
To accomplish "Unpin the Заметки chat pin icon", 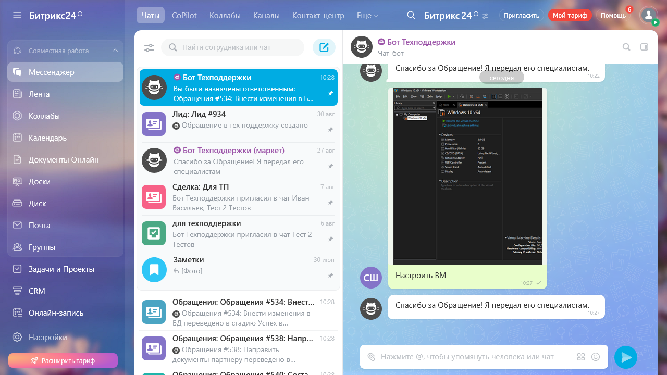I will [x=330, y=275].
